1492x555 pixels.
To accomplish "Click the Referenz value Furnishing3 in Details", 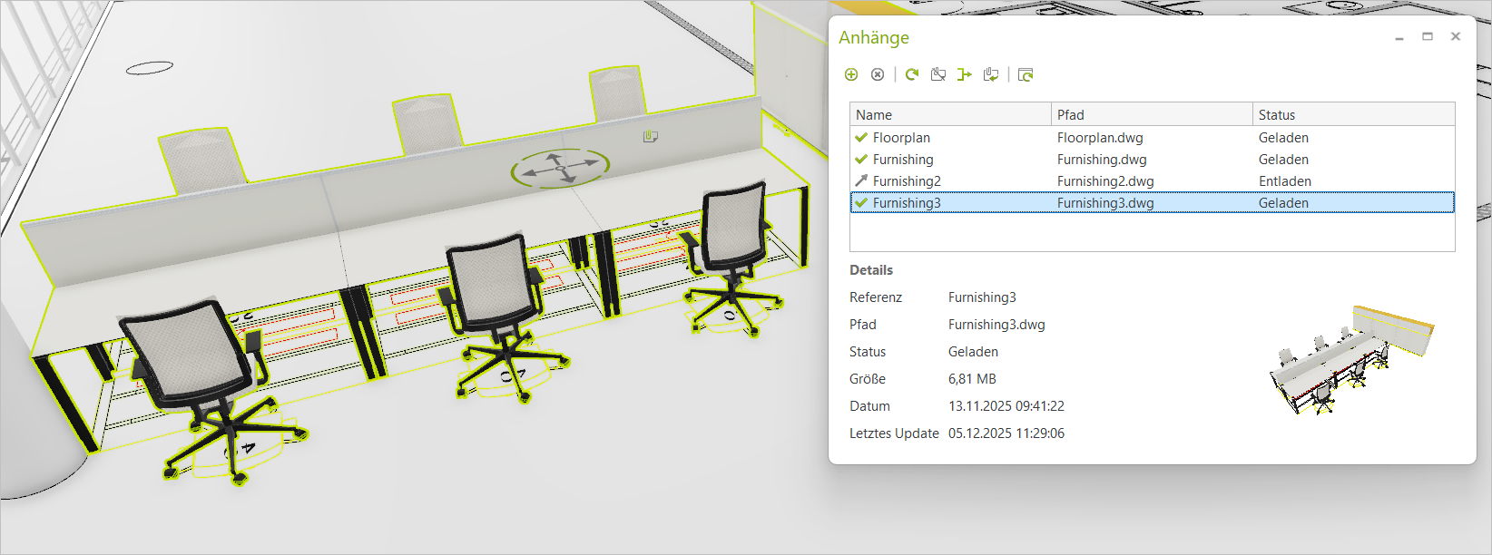I will 982,297.
